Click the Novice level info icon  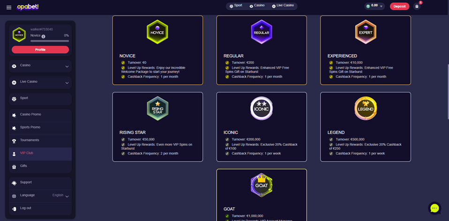(44, 37)
